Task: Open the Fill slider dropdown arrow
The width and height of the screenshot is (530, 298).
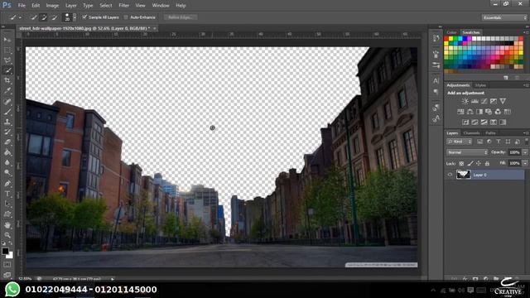Action: 525,163
